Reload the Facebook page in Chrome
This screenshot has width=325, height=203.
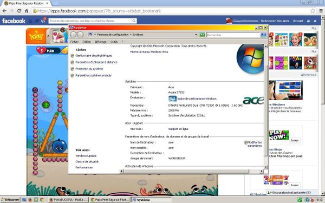coord(19,11)
